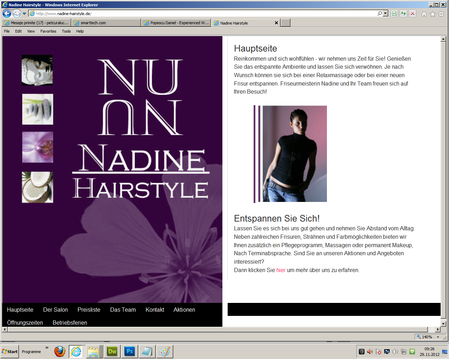
Task: Open the zoom level 140% dropdown
Action: click(x=438, y=337)
